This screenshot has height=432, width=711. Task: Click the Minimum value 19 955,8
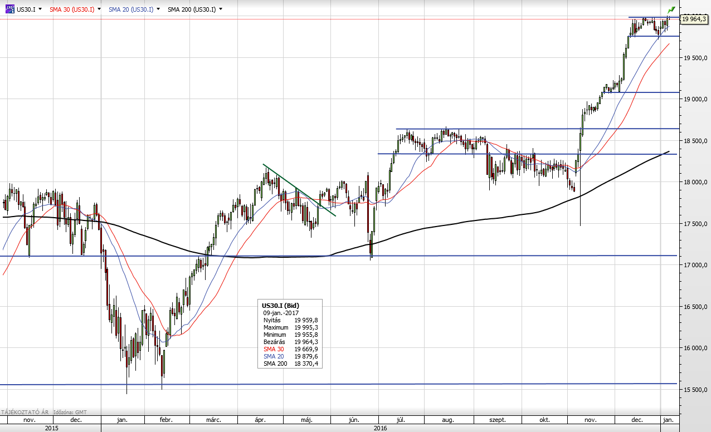pos(306,335)
